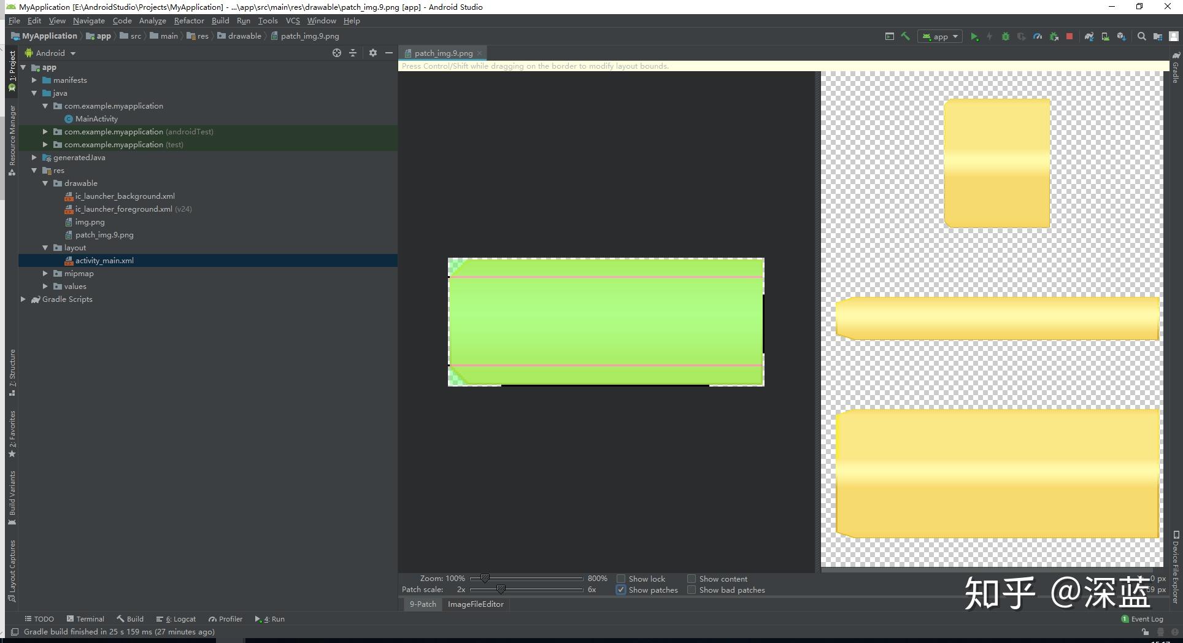Enable the Show content checkbox
Viewport: 1183px width, 643px height.
click(692, 579)
